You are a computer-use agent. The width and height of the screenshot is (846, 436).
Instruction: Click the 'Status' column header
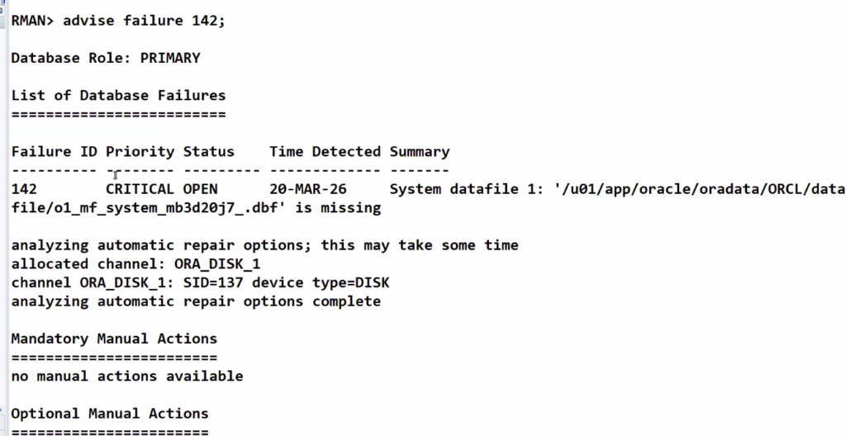point(208,152)
